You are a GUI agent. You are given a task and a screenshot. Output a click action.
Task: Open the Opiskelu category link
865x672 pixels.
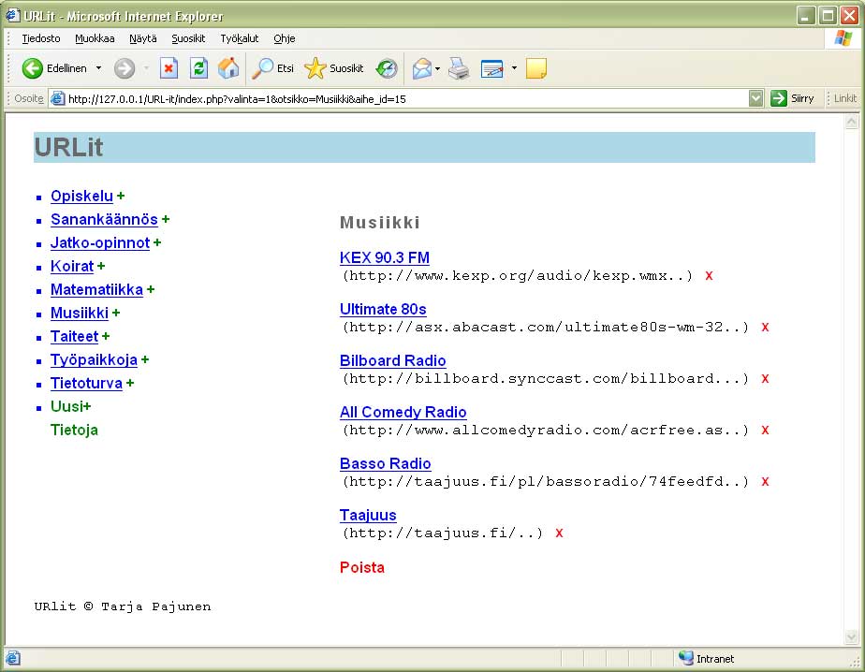(x=81, y=196)
